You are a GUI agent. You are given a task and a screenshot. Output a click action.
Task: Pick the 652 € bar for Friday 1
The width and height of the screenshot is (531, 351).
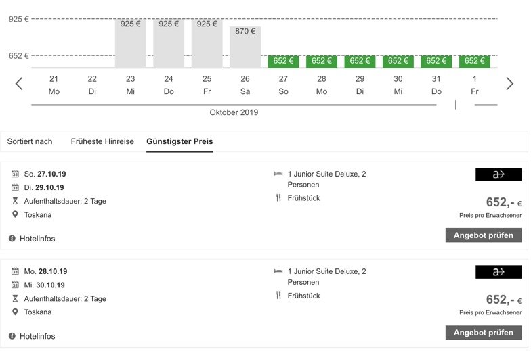[474, 62]
